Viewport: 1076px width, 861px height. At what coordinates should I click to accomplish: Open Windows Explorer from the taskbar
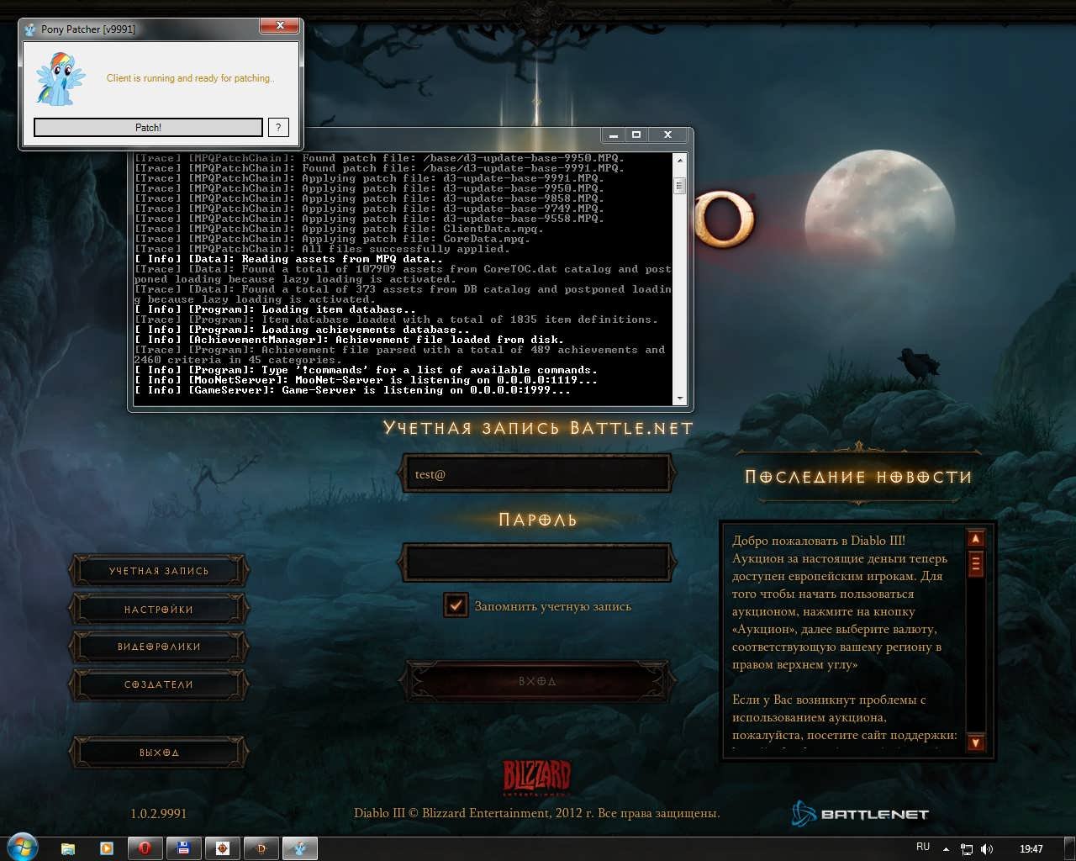tap(68, 848)
